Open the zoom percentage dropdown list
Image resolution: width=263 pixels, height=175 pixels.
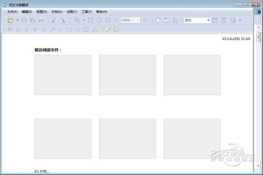pyautogui.click(x=138, y=21)
